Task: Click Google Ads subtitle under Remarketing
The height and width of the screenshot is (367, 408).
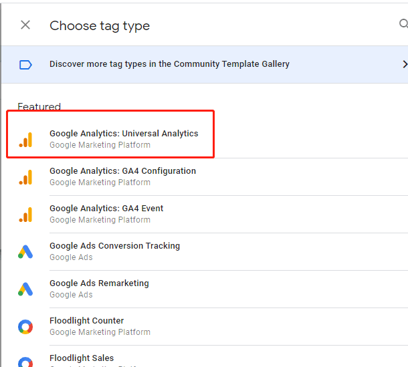Action: 71,295
